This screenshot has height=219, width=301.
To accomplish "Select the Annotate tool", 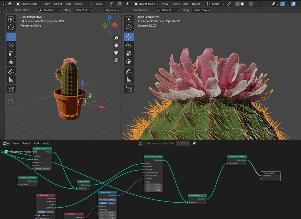I will click(x=11, y=71).
